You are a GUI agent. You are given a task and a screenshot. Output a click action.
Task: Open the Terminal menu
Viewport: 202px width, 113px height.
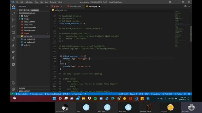(53, 2)
